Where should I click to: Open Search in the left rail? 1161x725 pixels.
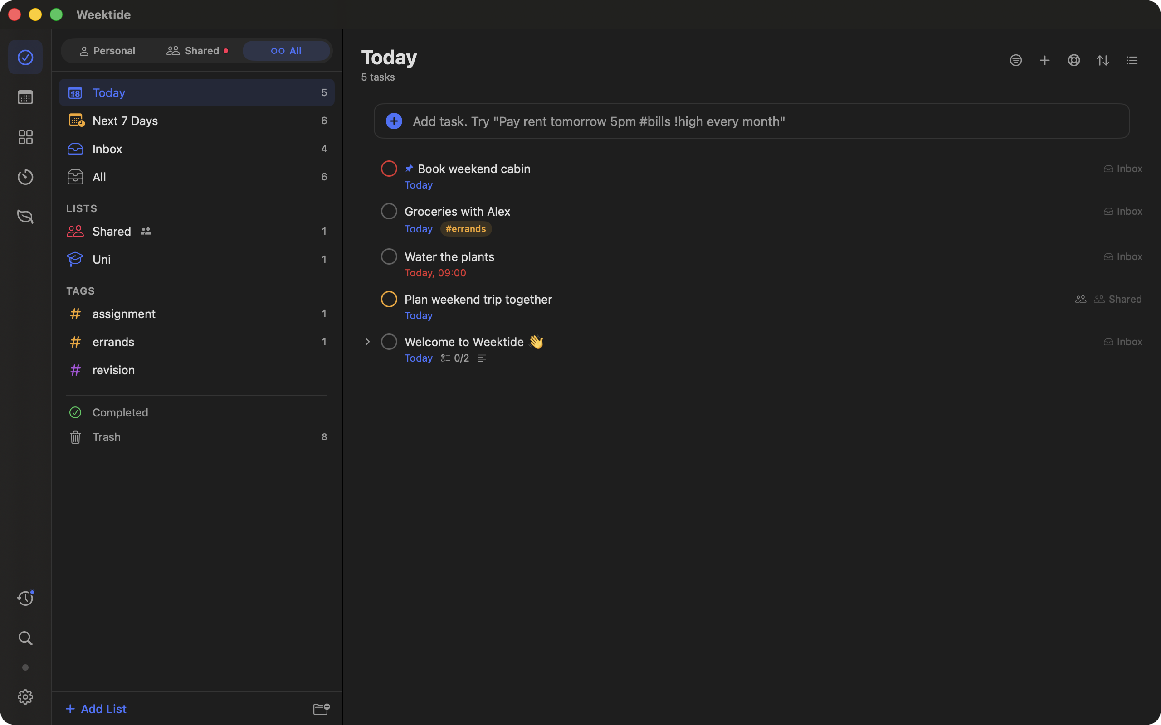[25, 638]
